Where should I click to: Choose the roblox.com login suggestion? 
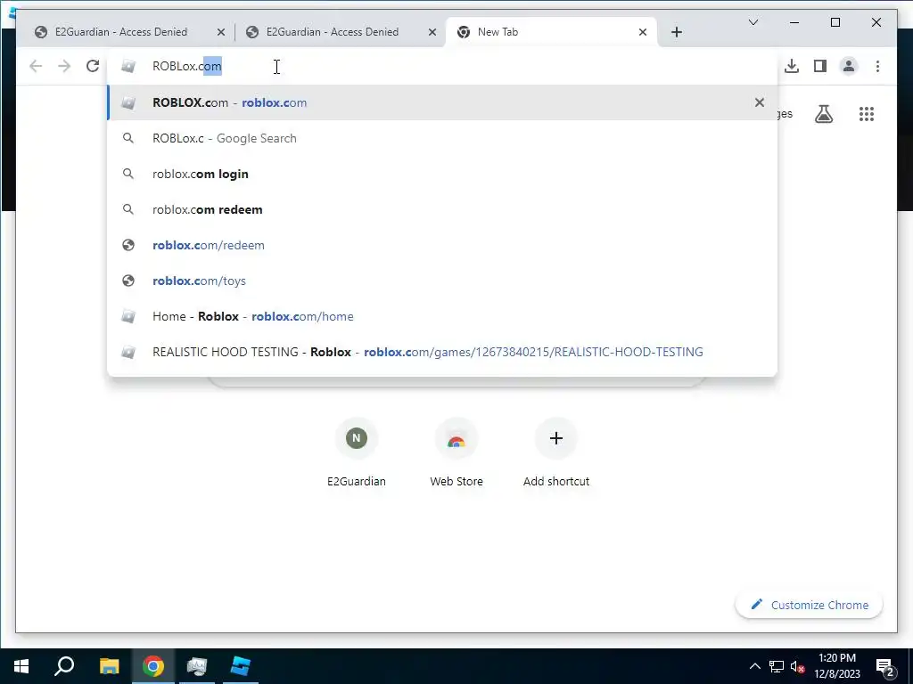442,174
